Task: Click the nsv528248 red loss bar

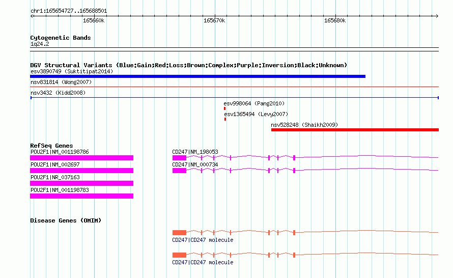Action: point(355,130)
